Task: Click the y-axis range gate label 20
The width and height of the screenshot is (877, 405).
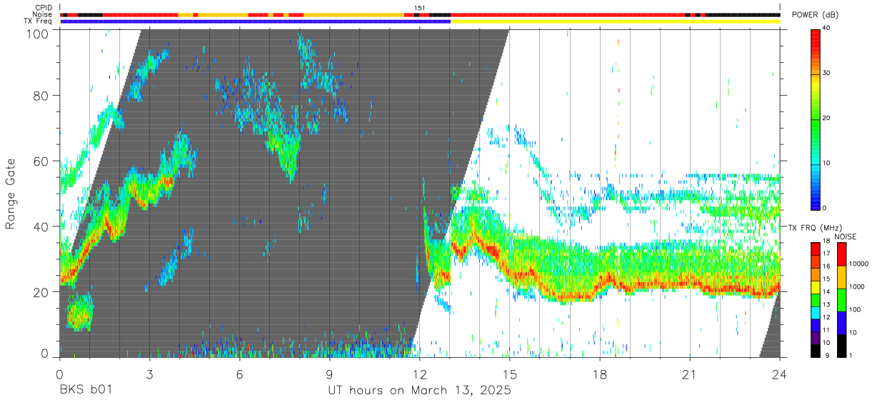Action: pyautogui.click(x=41, y=292)
